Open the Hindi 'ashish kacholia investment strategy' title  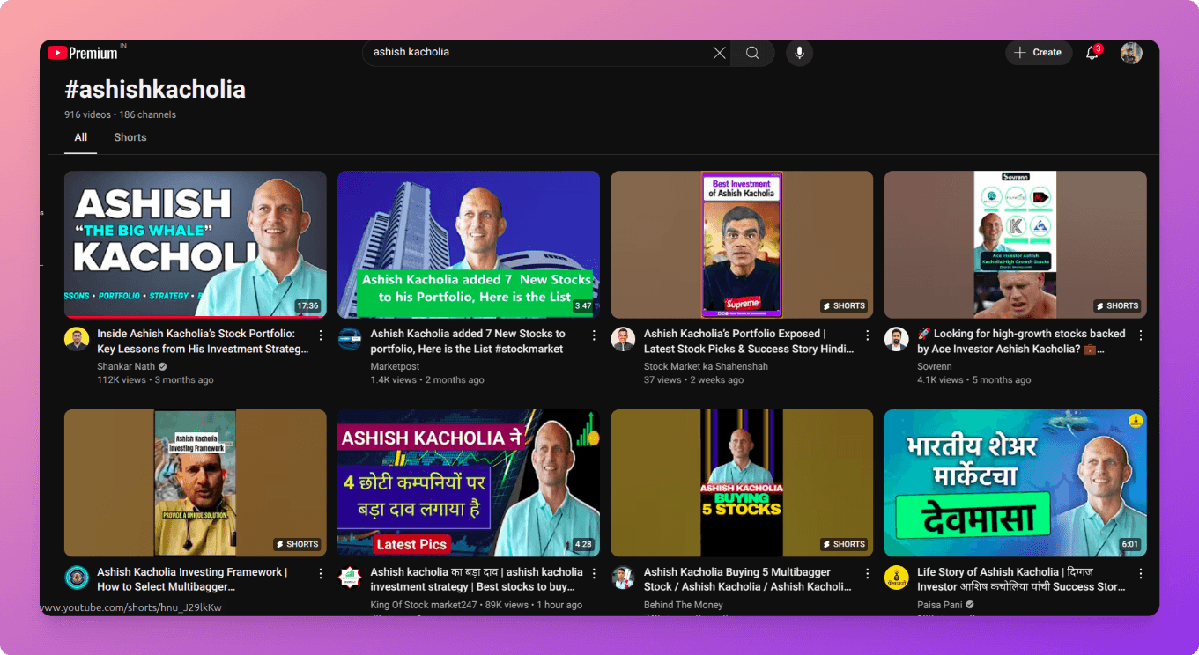pyautogui.click(x=477, y=579)
